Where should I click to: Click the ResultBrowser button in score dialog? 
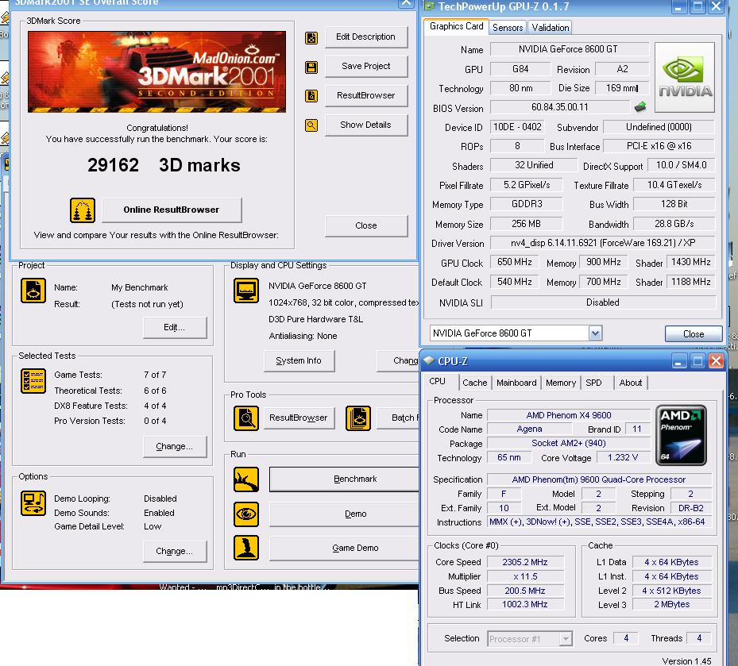point(365,95)
